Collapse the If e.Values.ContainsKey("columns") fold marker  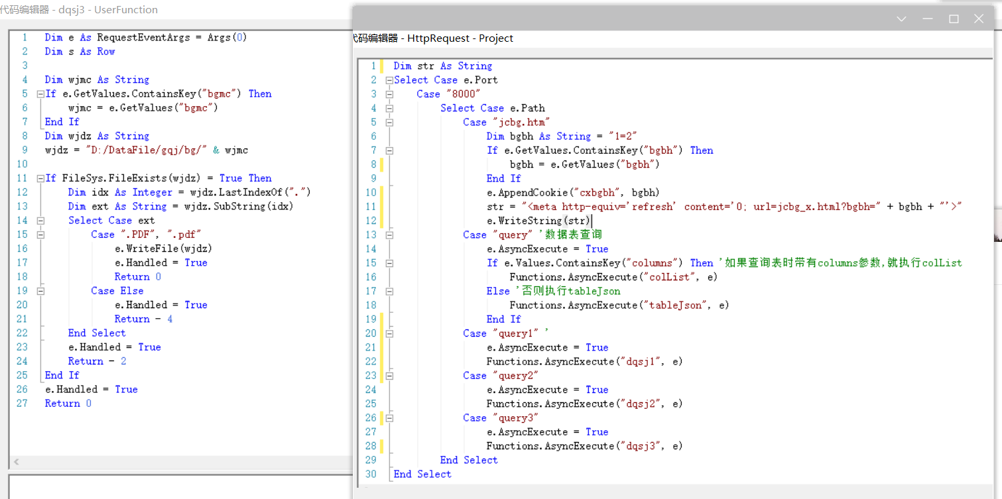389,263
